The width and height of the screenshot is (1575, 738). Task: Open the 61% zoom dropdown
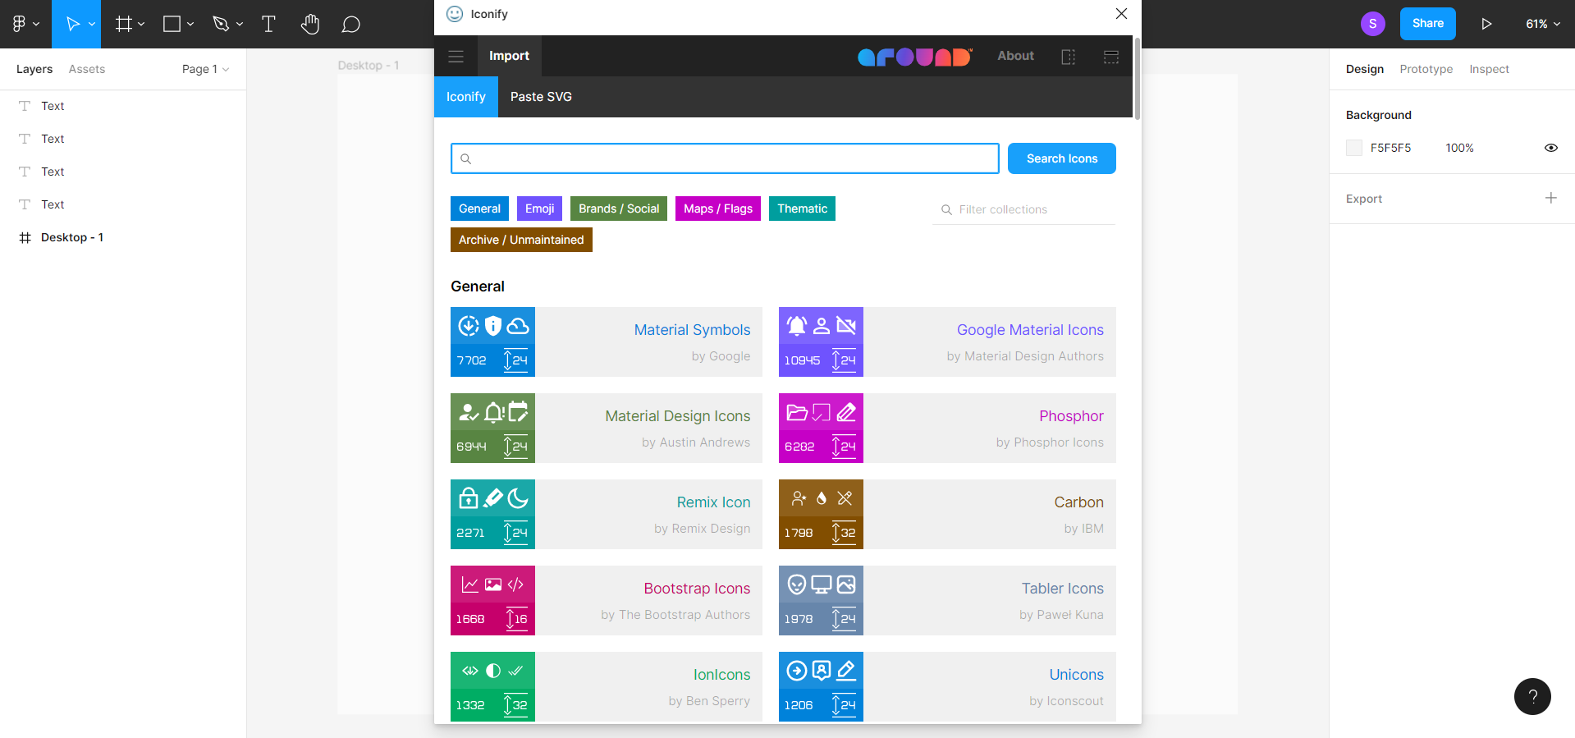pos(1543,24)
